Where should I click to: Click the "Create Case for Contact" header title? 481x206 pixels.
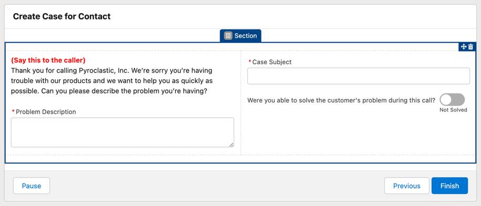[61, 16]
